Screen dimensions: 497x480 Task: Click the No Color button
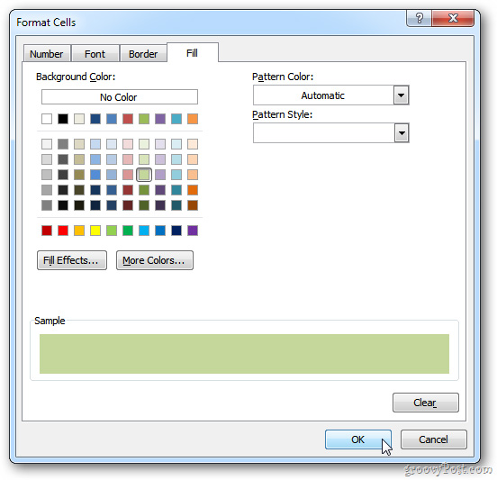(x=120, y=97)
